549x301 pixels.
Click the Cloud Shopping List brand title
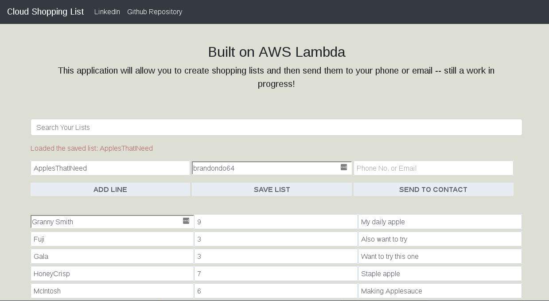[x=45, y=12]
